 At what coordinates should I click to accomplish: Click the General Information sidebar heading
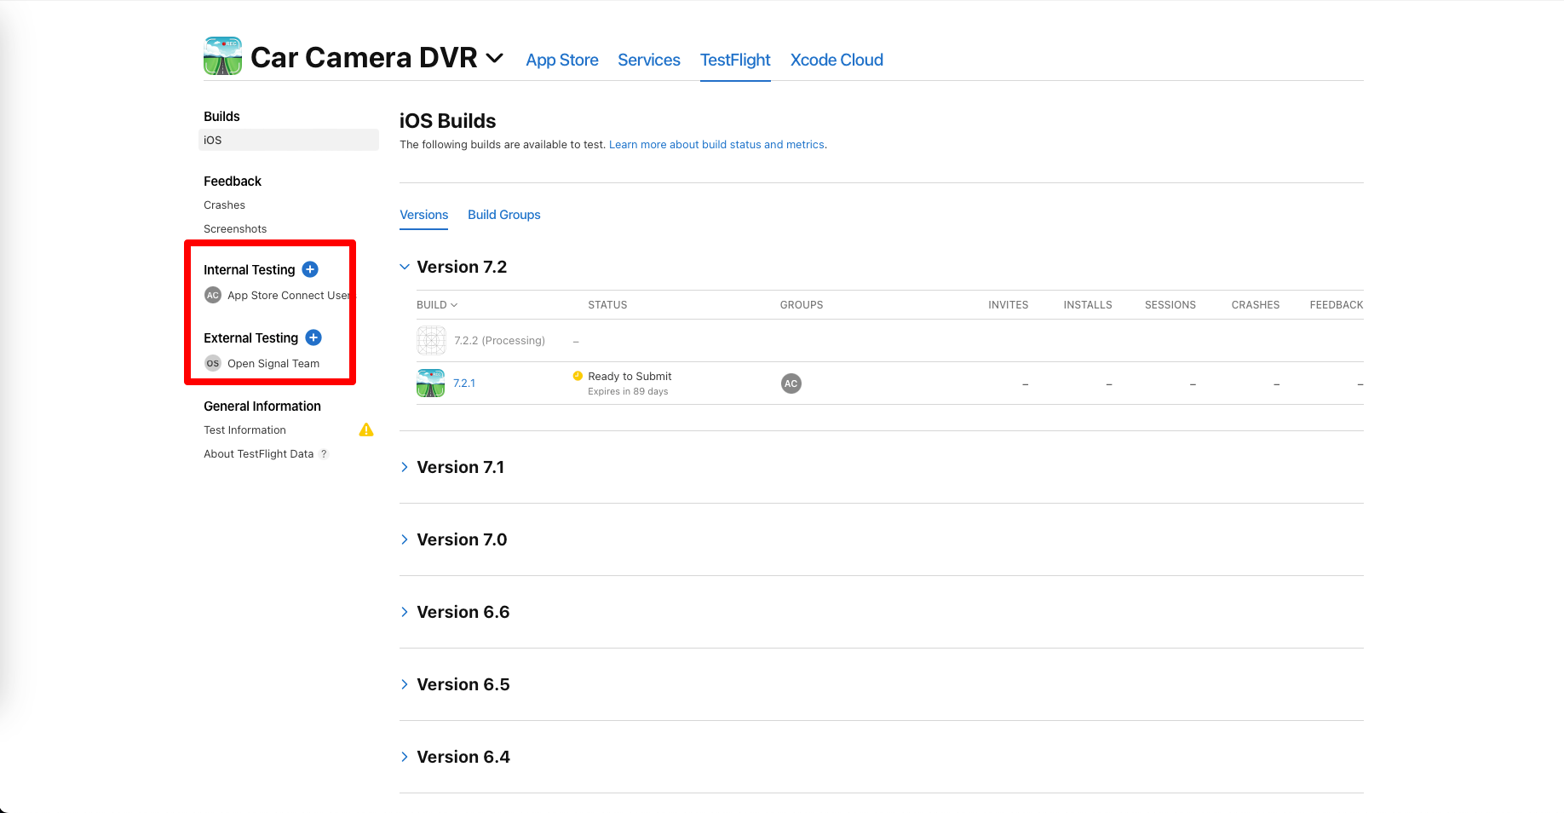(262, 406)
